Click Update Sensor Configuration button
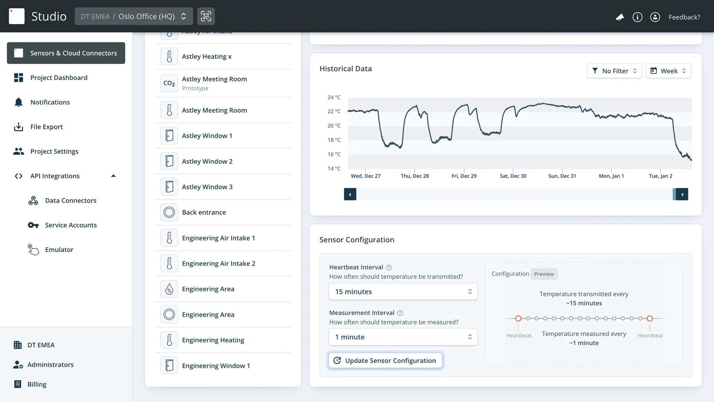Image resolution: width=714 pixels, height=402 pixels. click(x=385, y=361)
